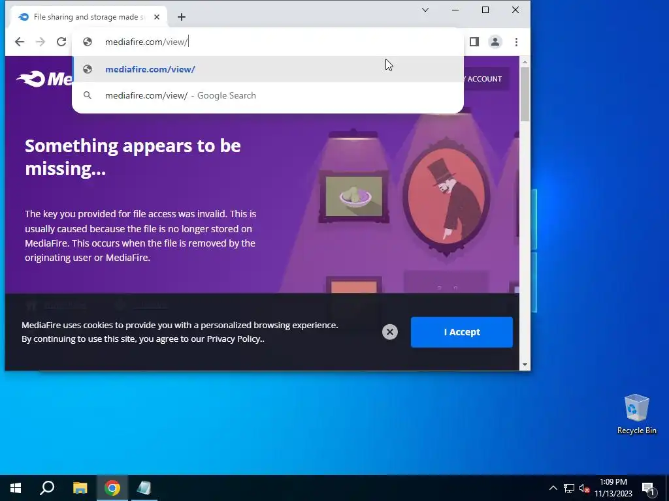Screen dimensions: 669x501
Task: Select the mediafire.com/view/ URL suggestion
Action: click(268, 69)
